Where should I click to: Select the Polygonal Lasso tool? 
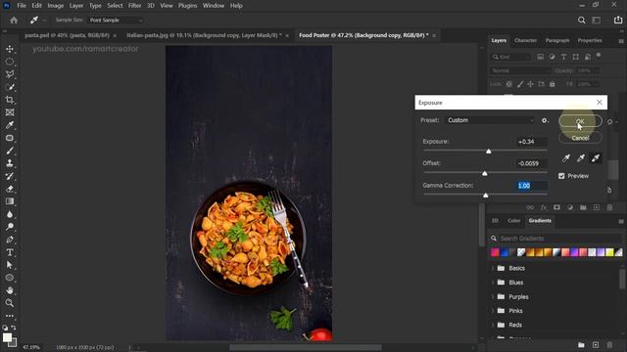[10, 74]
